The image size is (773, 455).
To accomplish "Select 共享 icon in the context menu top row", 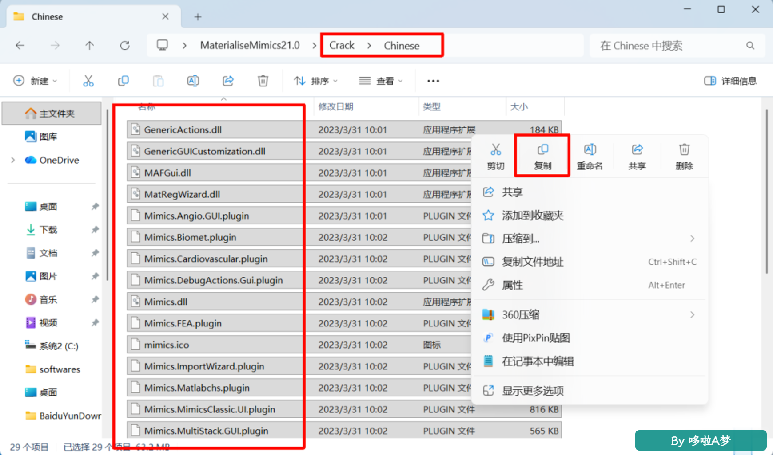I will 637,156.
